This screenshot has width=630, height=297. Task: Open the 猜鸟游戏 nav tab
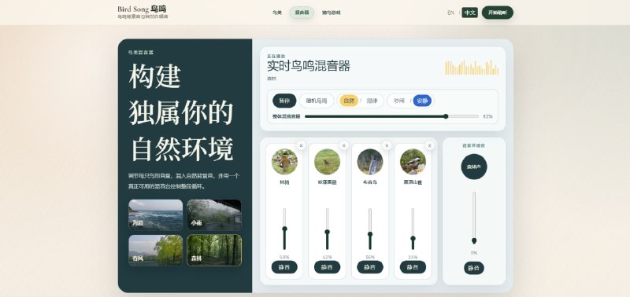tap(331, 13)
